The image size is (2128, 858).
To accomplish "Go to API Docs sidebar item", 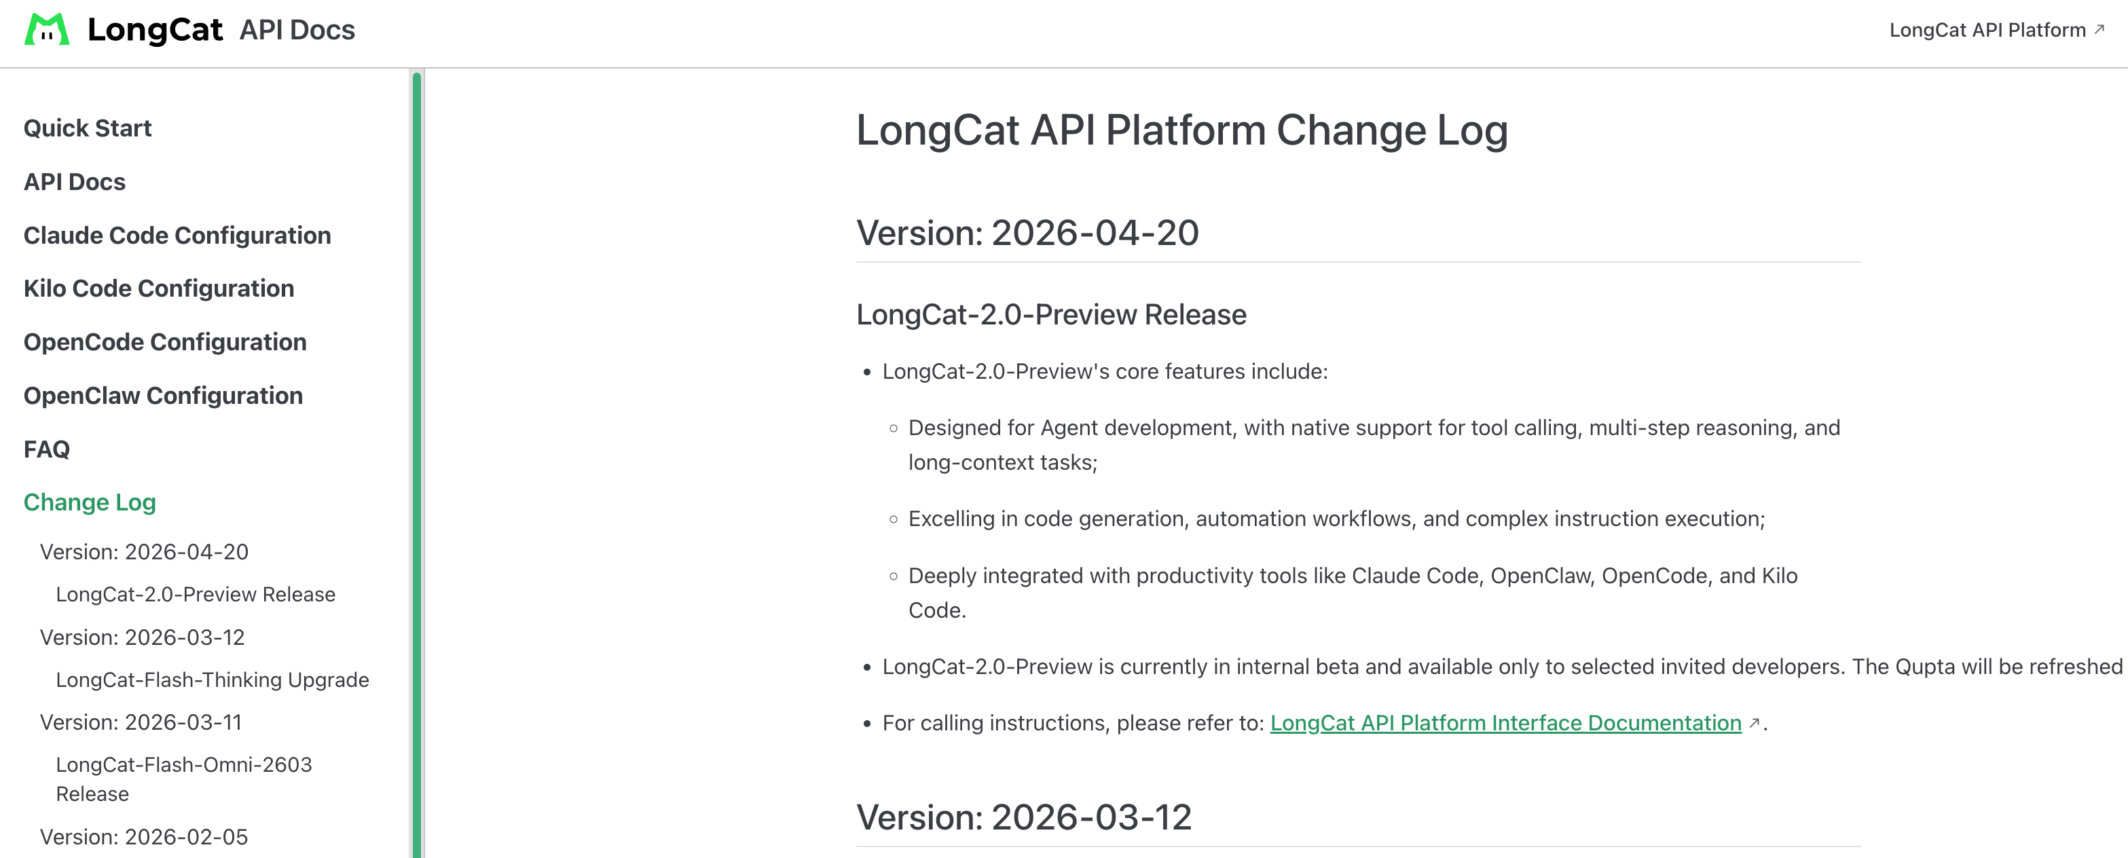I will pos(74,182).
